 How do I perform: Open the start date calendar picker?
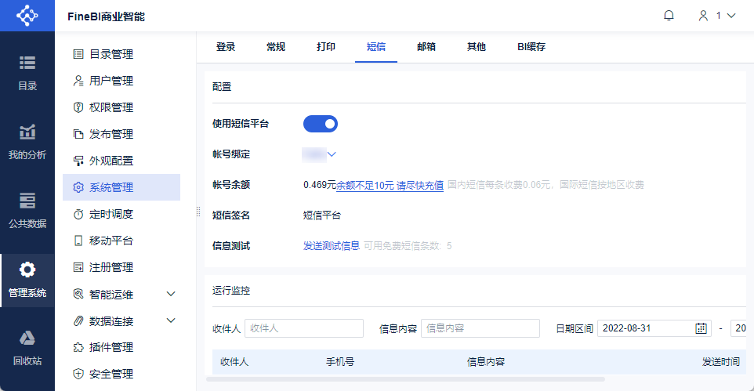point(701,328)
